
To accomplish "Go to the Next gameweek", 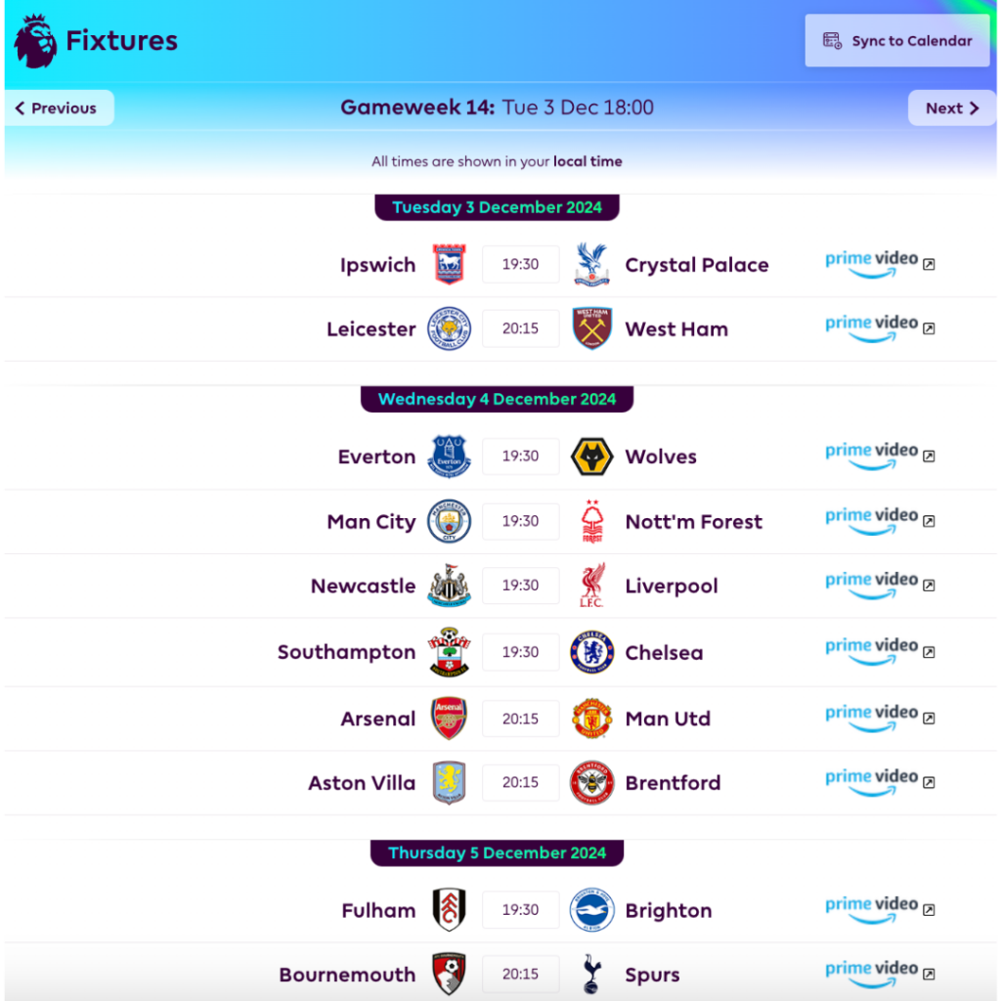I will tap(951, 109).
